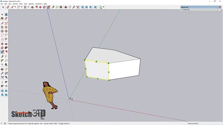This screenshot has height=125, width=223.
Task: Expand the account icon dropdown arrow
Action: [x=103, y=7]
